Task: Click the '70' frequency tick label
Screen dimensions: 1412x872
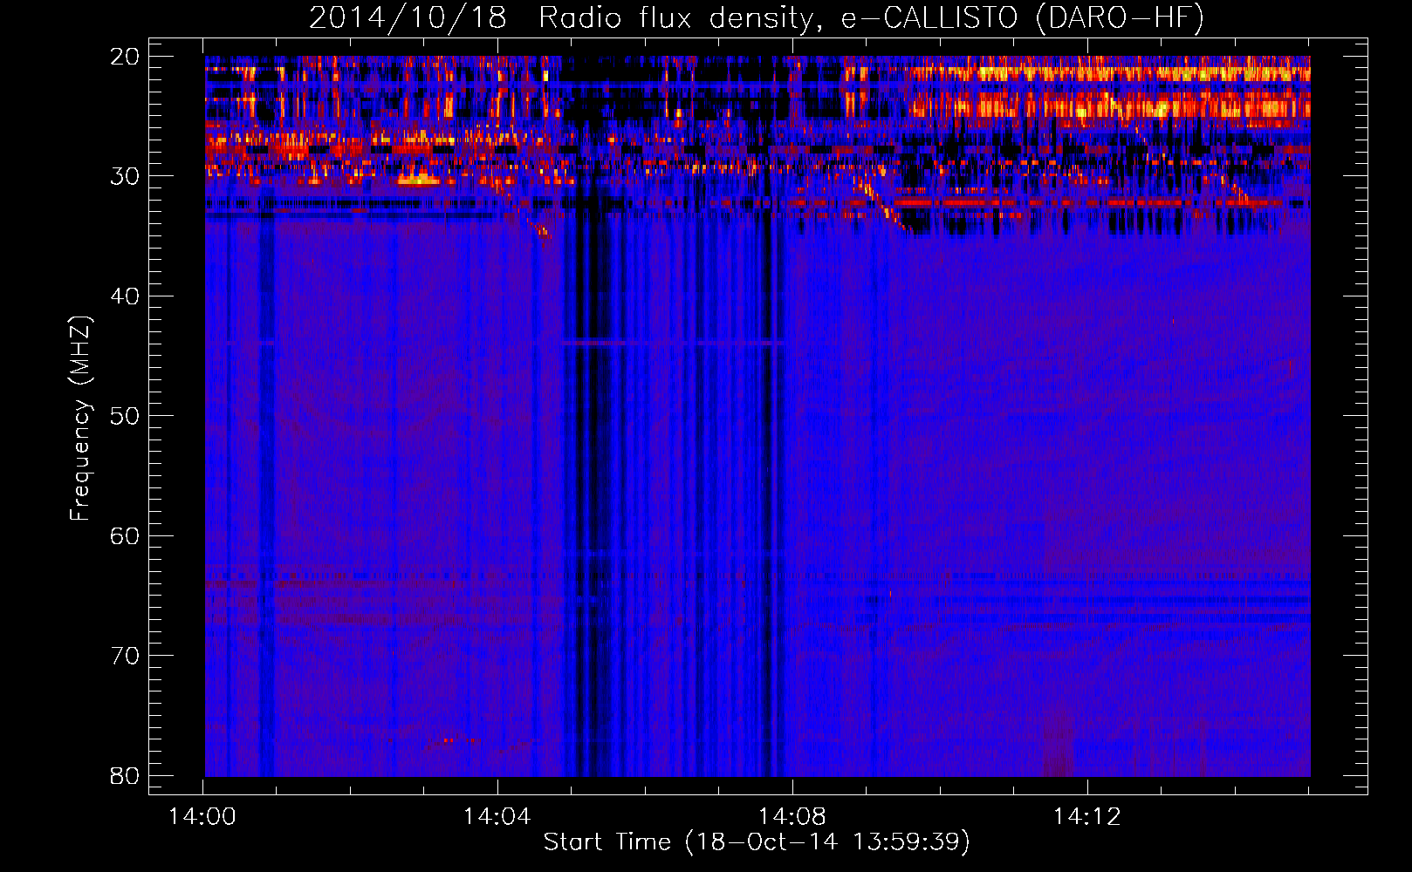Action: (x=125, y=656)
